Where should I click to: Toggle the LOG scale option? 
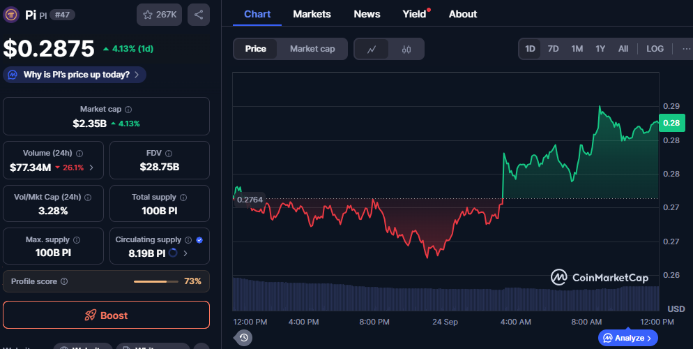655,49
